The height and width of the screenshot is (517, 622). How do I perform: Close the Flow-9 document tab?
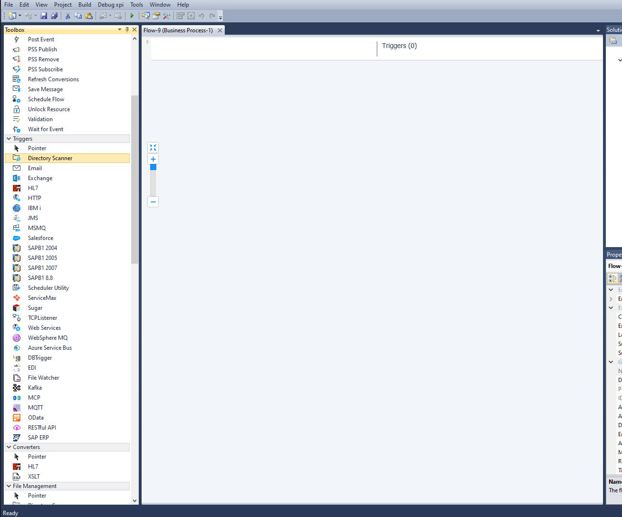(220, 30)
